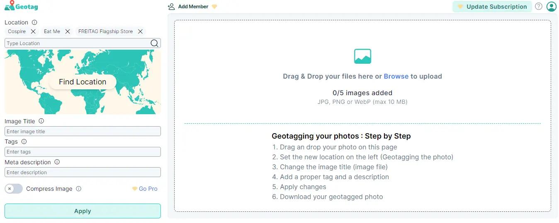Viewport: 559px width, 223px height.
Task: Click the Update Subscription button
Action: click(492, 7)
